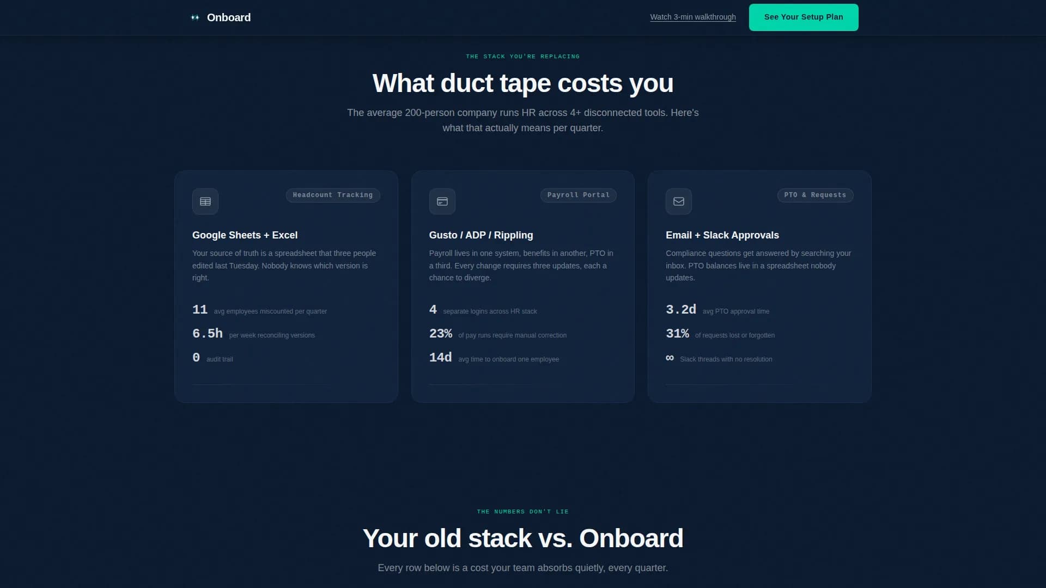Screen dimensions: 1046x588
Task: Click the Google Sheets + Excel heading
Action: (x=245, y=235)
